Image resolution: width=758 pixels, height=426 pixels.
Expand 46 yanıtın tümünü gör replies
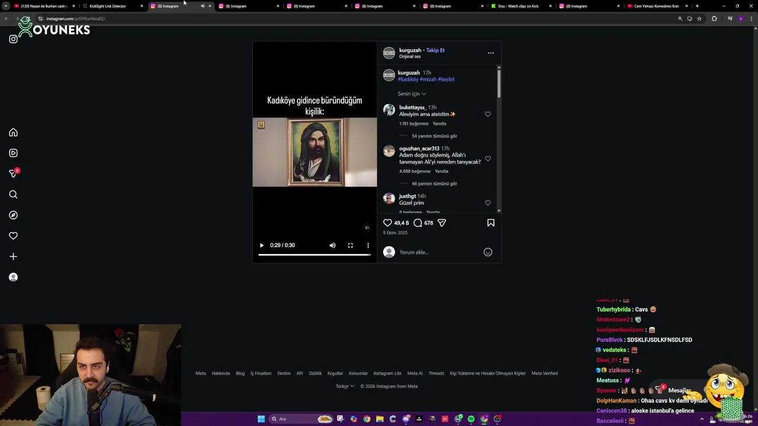(x=434, y=183)
